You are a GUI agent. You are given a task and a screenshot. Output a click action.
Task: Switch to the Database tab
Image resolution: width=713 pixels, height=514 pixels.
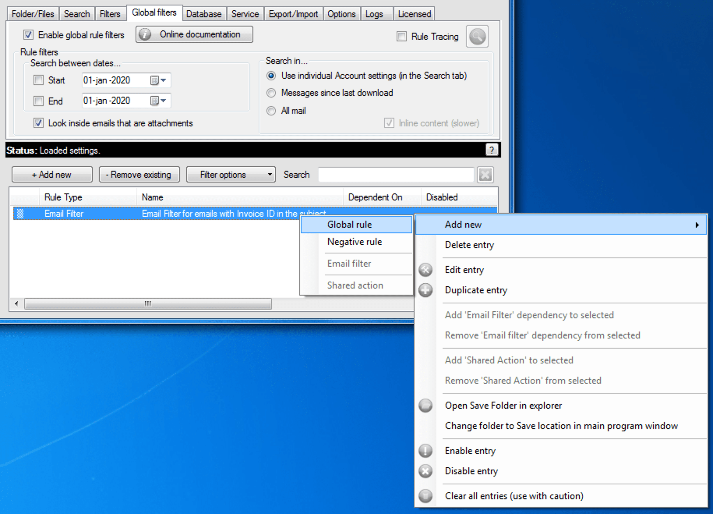(203, 14)
